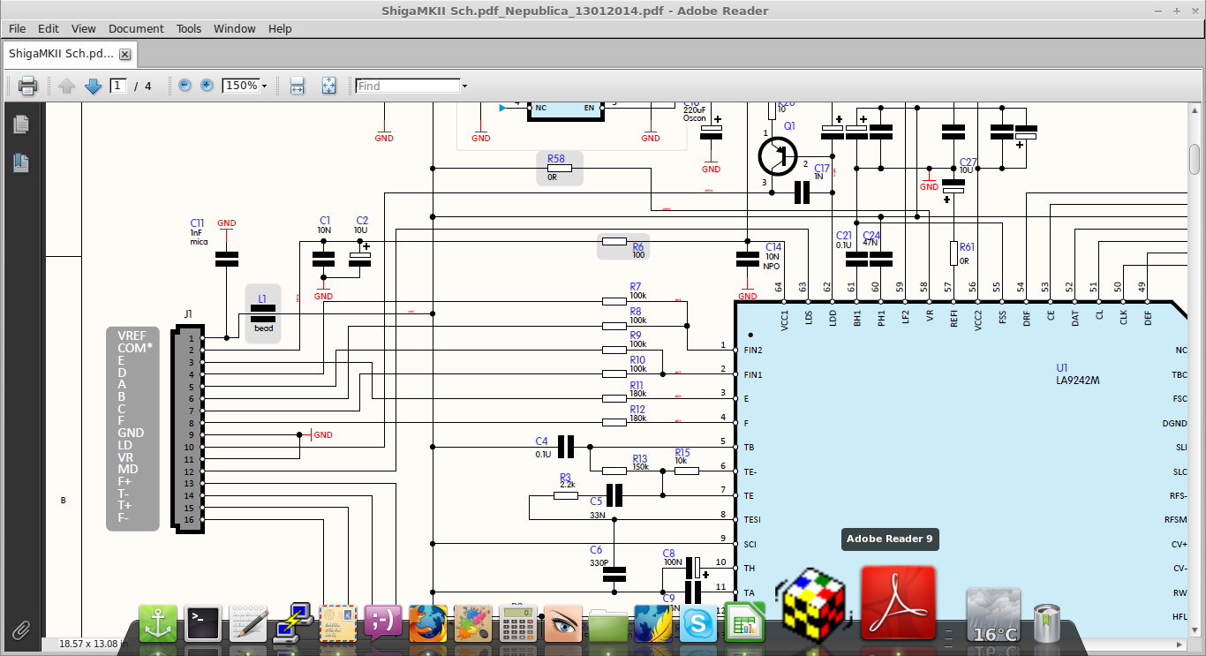
Task: Open the blue feather app in the dock
Action: (x=653, y=623)
